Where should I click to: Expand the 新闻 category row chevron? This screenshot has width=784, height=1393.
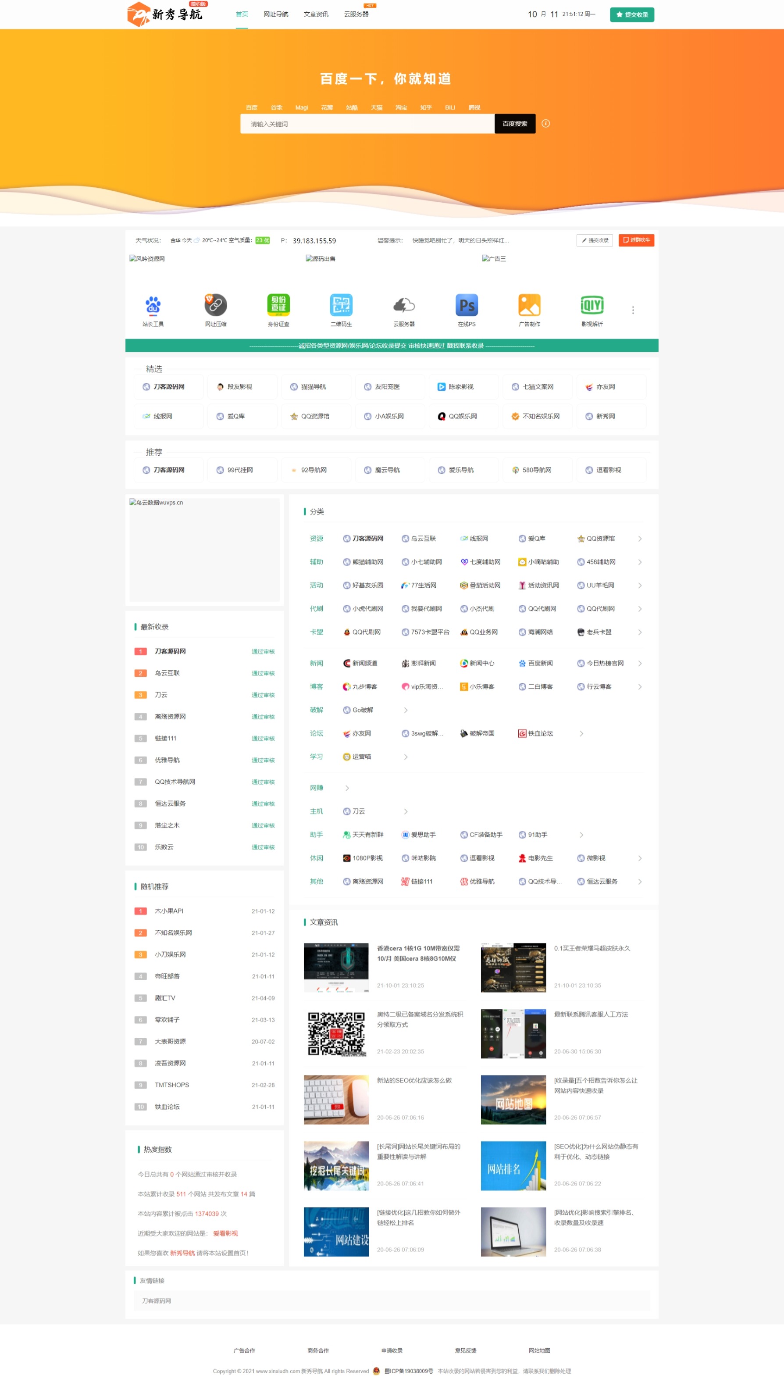pos(640,663)
